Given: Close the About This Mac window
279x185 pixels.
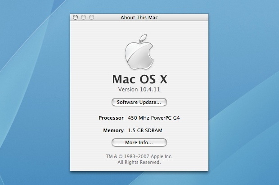Looking at the screenshot, I should pos(76,17).
